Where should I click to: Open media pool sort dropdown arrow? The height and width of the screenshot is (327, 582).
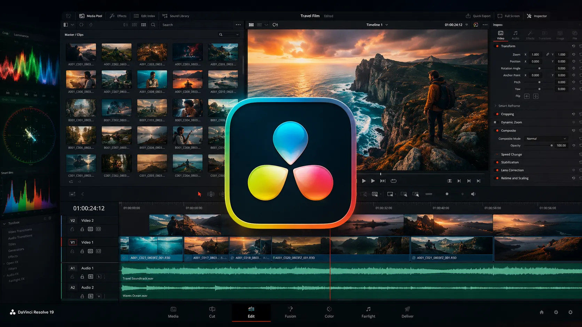tap(237, 35)
